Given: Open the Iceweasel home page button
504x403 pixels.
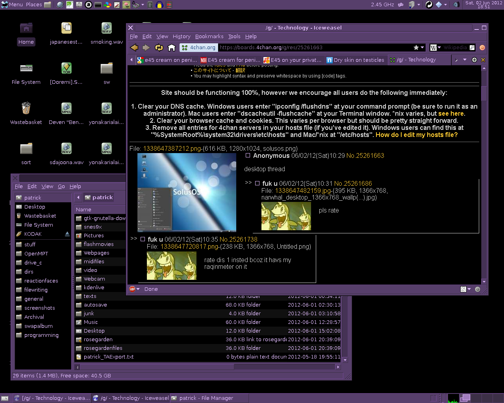Looking at the screenshot, I should pos(171,48).
